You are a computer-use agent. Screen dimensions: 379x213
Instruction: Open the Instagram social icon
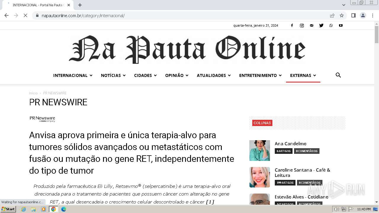tap(302, 25)
